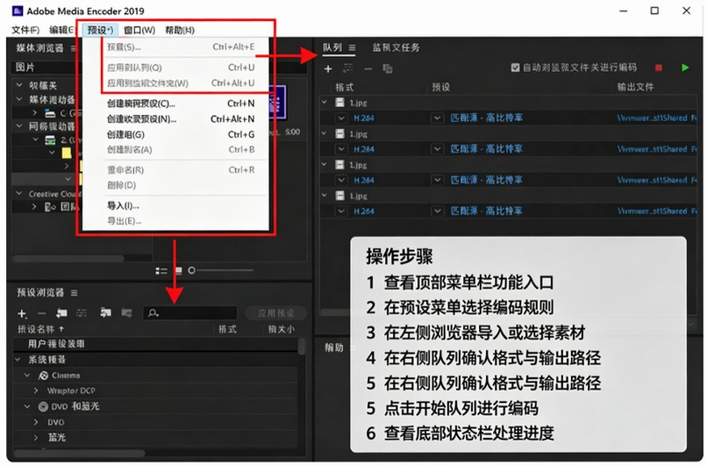Close the open 预设 menu
This screenshot has height=466, width=707.
point(100,30)
